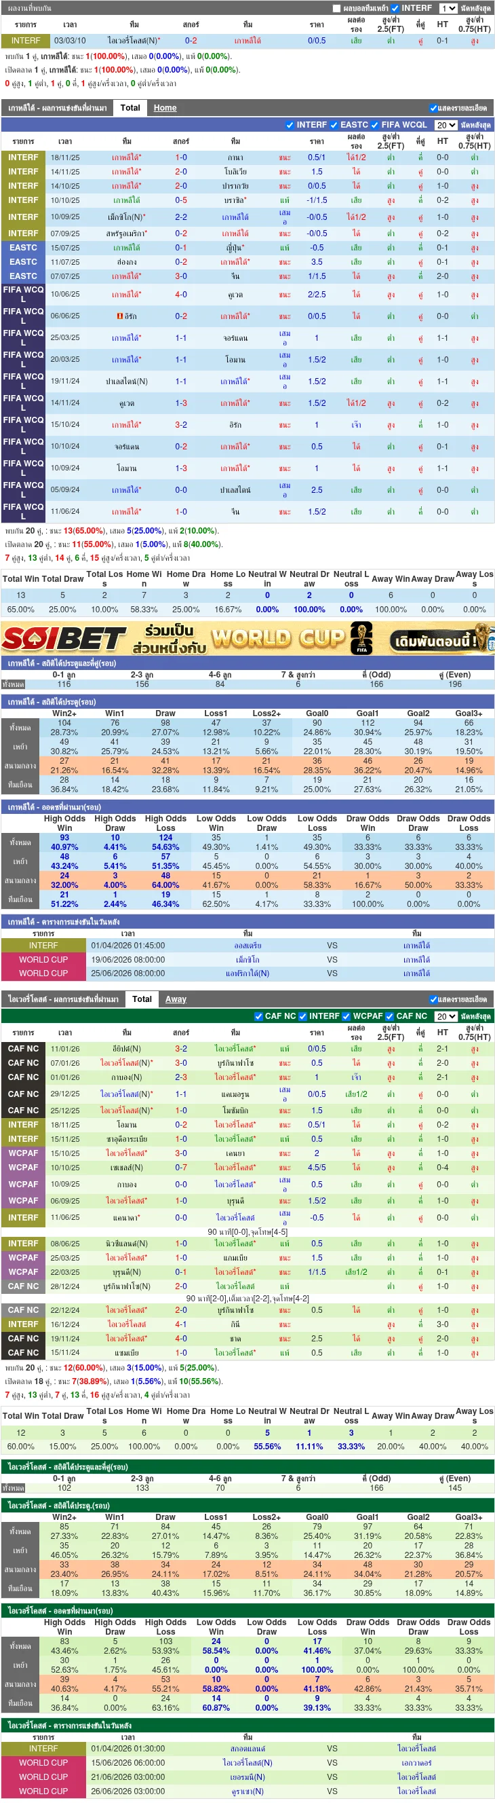The height and width of the screenshot is (1803, 495).
Task: Open the head-to-head match count dropdown showing 1
Action: [x=448, y=8]
